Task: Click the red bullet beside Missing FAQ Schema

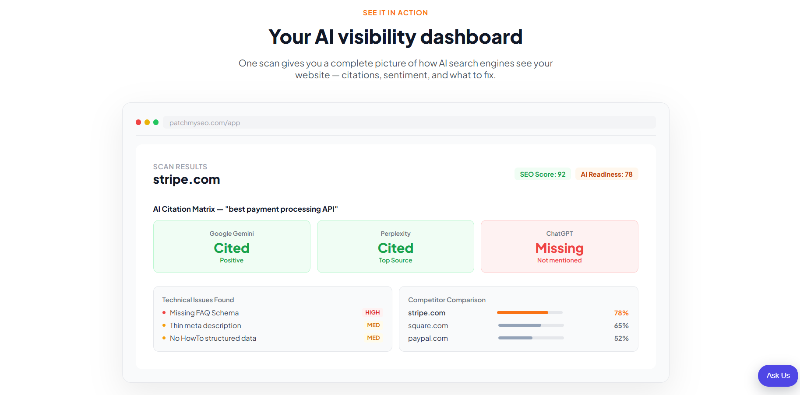Action: point(164,313)
